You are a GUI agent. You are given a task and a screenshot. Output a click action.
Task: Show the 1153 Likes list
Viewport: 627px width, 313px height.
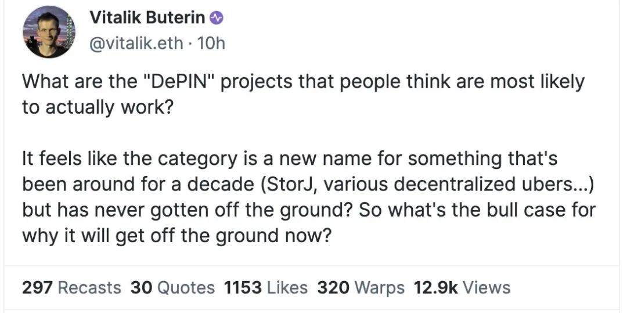pyautogui.click(x=265, y=287)
